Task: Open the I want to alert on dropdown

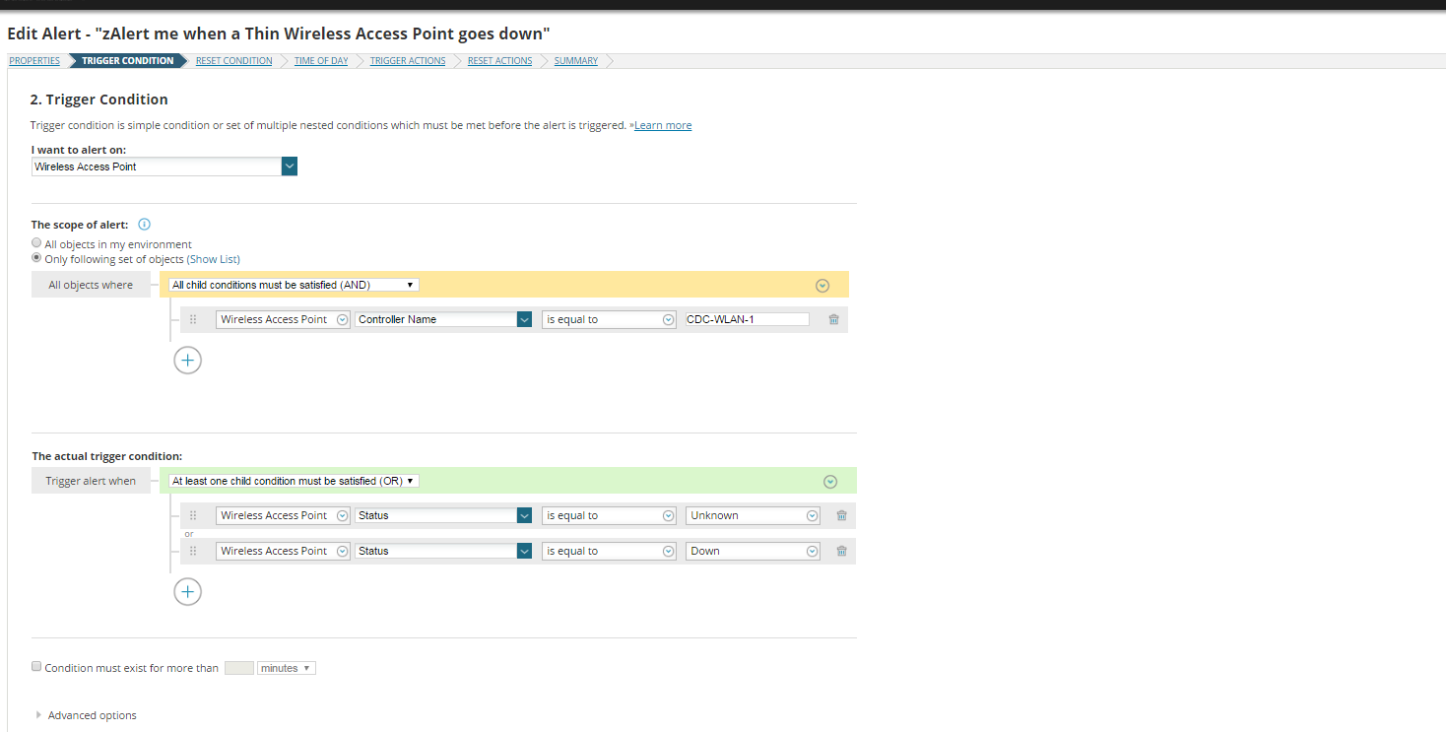Action: [289, 166]
